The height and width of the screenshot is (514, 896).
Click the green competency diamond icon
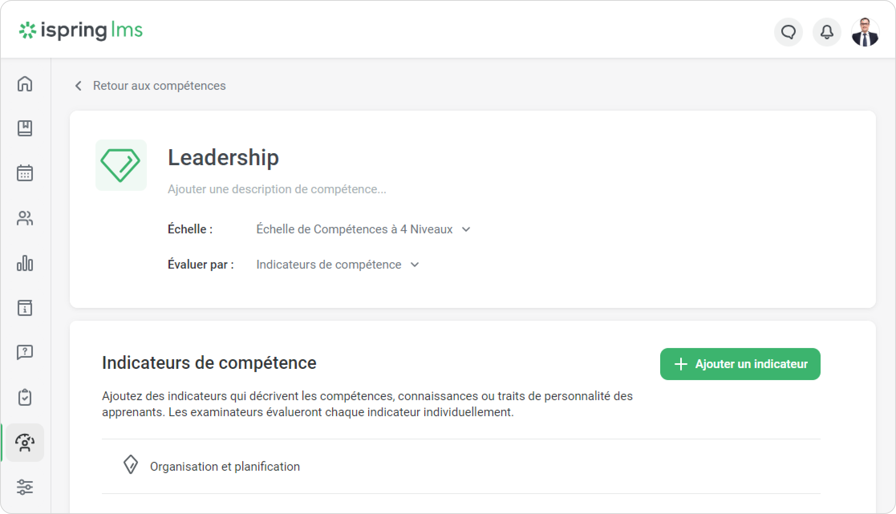click(121, 165)
